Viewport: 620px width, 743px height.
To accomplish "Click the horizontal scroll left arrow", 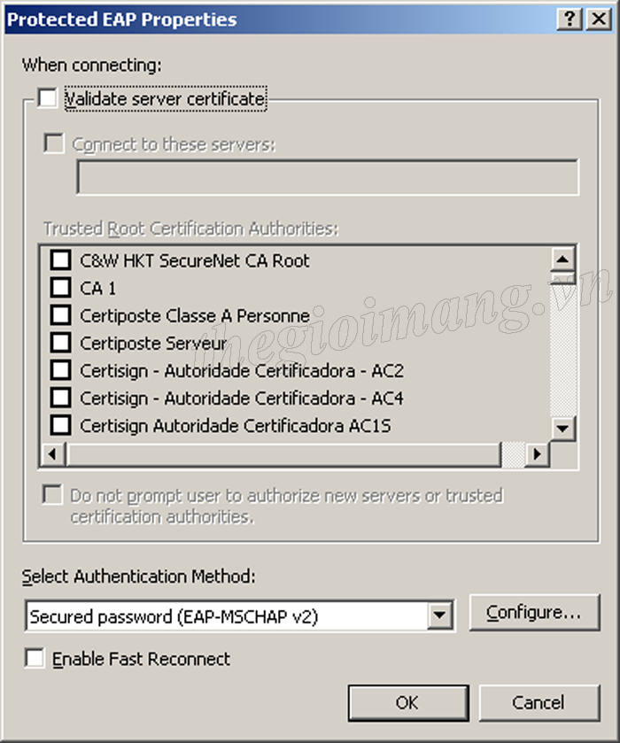I will point(52,454).
